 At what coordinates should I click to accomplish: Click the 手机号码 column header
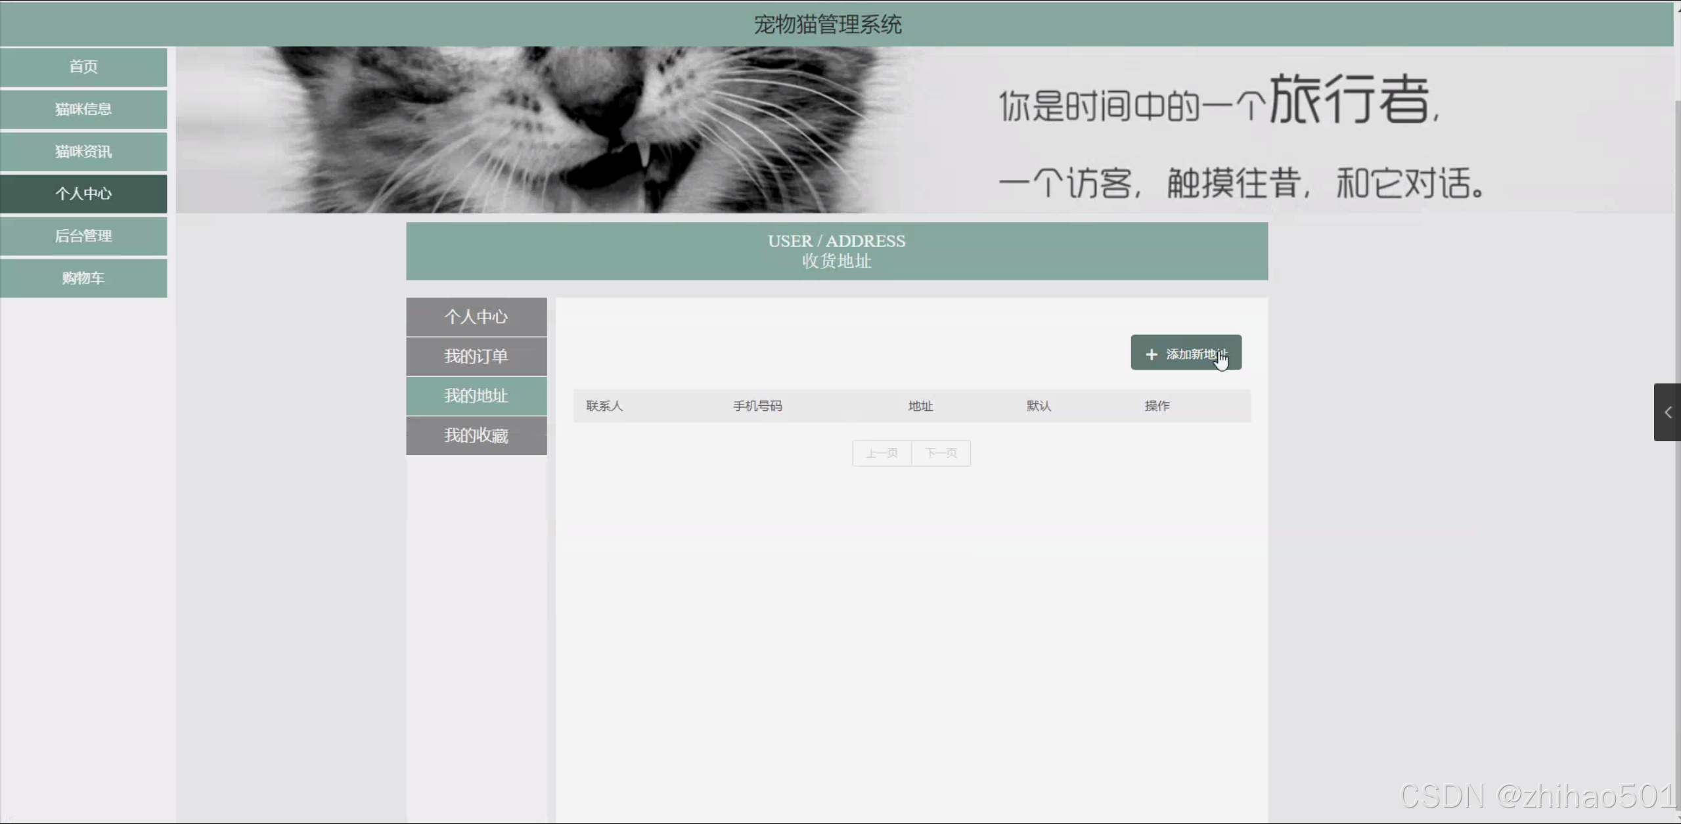(757, 406)
